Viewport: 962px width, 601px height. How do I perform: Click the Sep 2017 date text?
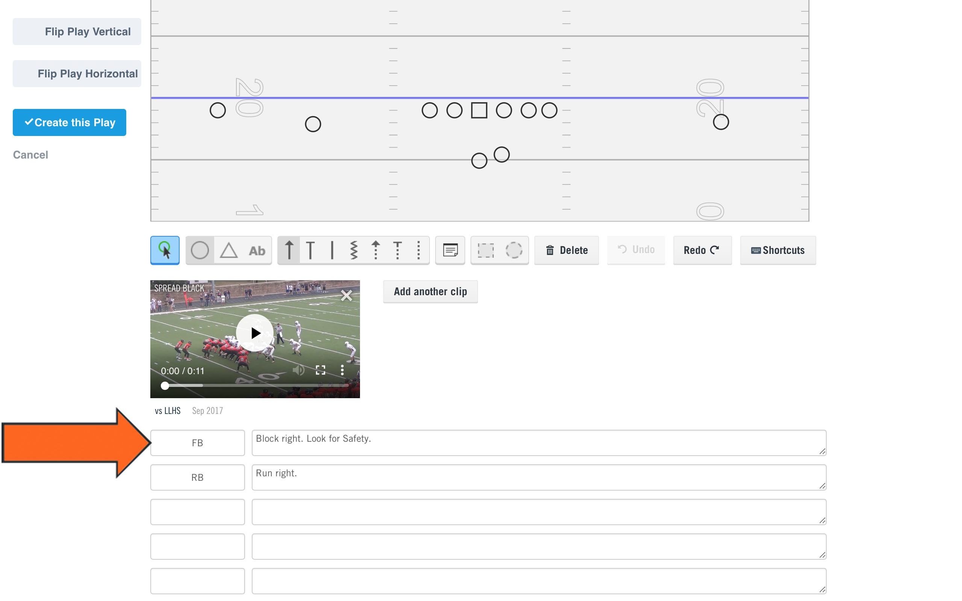(207, 411)
